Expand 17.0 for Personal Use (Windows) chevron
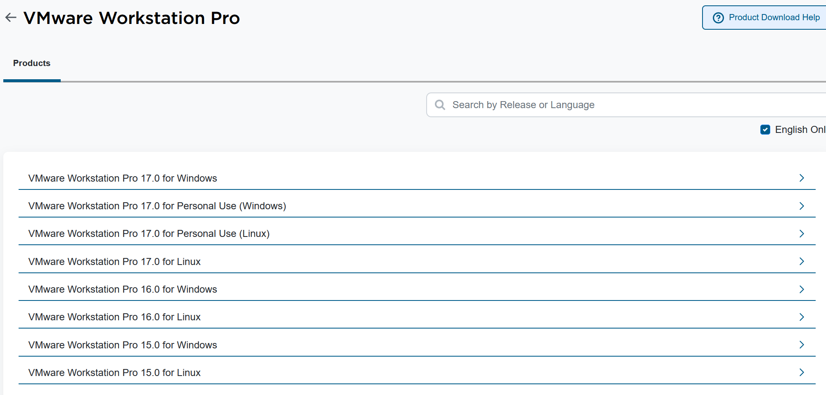 click(802, 206)
